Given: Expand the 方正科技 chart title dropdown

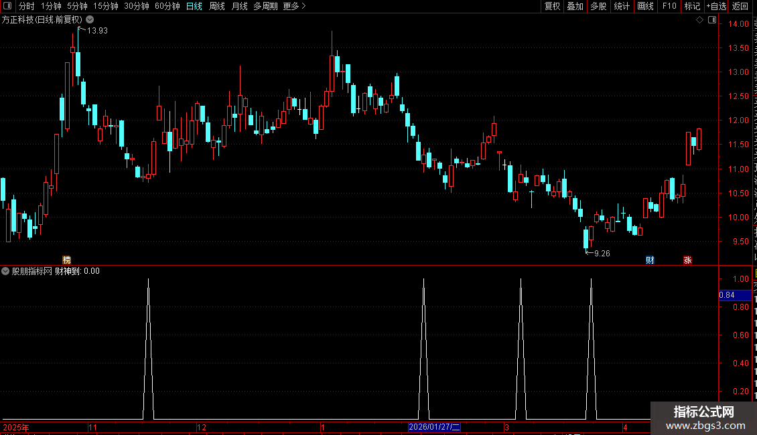Looking at the screenshot, I should [x=90, y=20].
